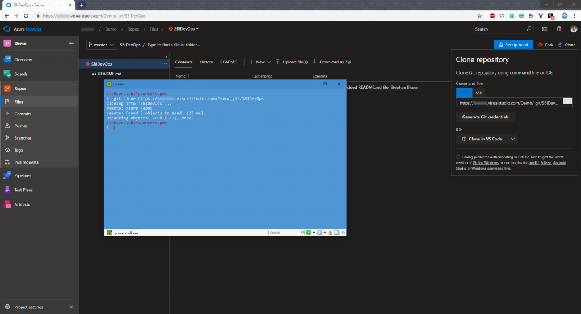This screenshot has height=314, width=581.
Task: Open the new console dropdown arrow in Cmder
Action: point(314,233)
